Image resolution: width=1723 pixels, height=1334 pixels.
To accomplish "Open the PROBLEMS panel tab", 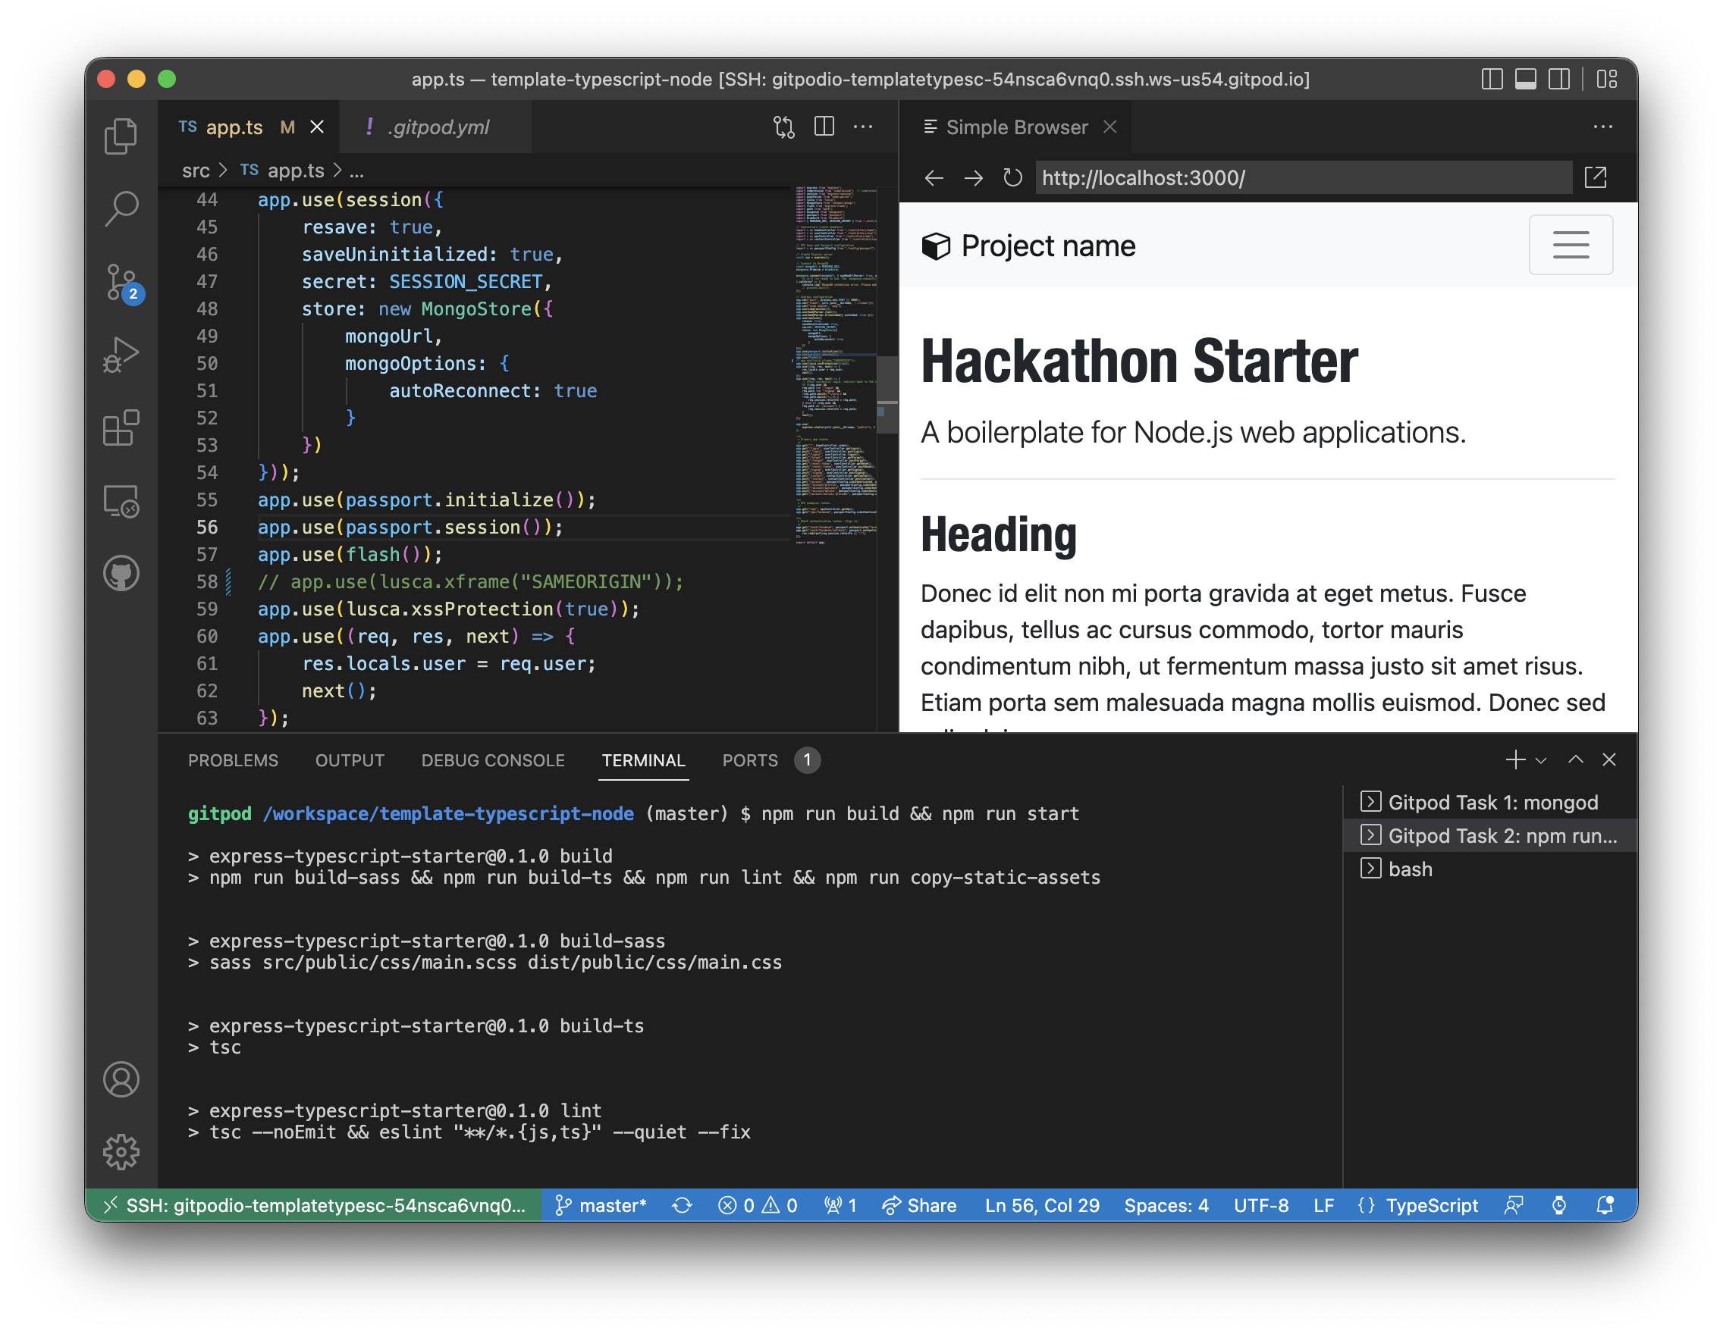I will (233, 761).
